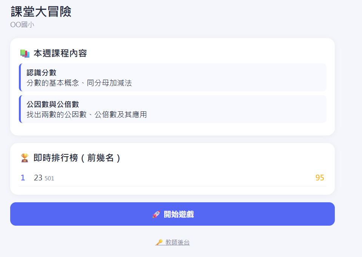
Task: Click the key icon beside 教師後台
Action: tap(159, 242)
